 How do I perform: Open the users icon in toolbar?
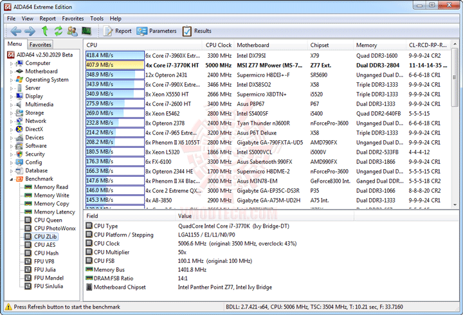tap(72, 31)
